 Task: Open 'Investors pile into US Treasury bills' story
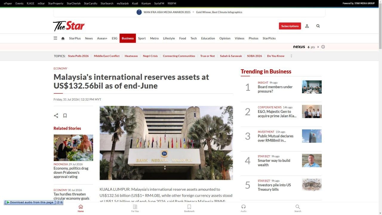pos(274,187)
